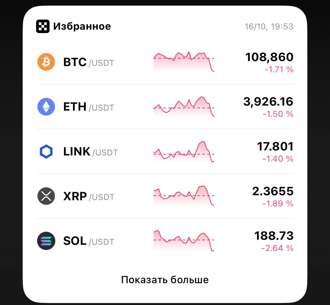Click the OKX logo icon
The image size is (330, 305).
click(x=43, y=26)
